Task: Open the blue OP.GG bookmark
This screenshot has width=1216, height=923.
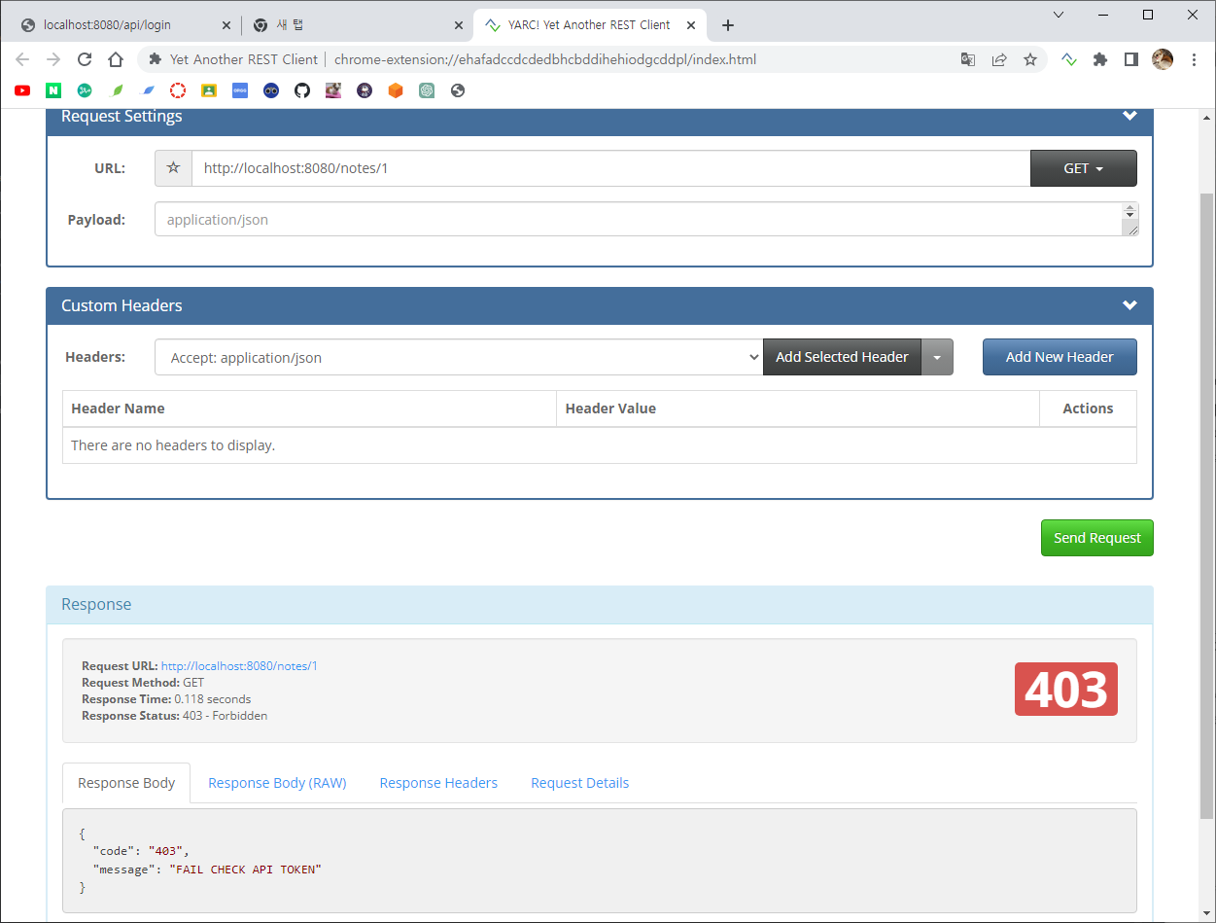Action: (240, 90)
